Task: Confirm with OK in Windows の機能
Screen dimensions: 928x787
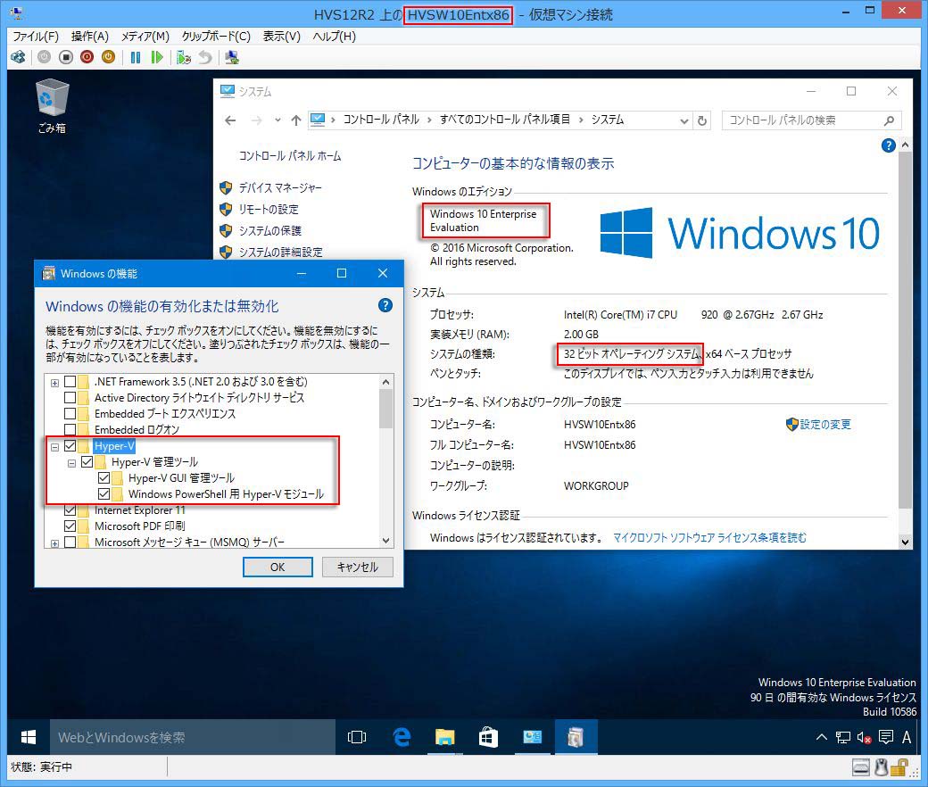Action: point(278,567)
